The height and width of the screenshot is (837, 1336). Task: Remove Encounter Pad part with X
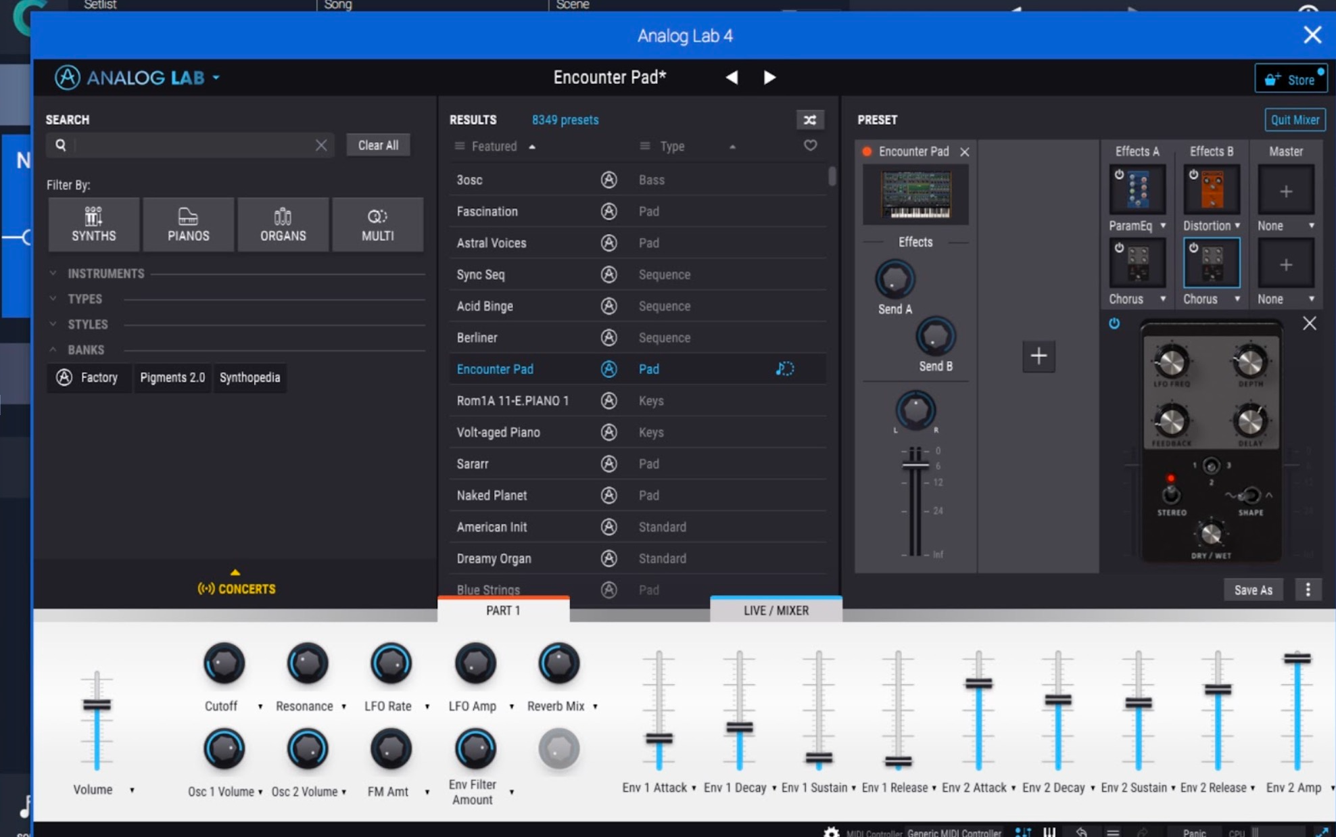click(965, 152)
